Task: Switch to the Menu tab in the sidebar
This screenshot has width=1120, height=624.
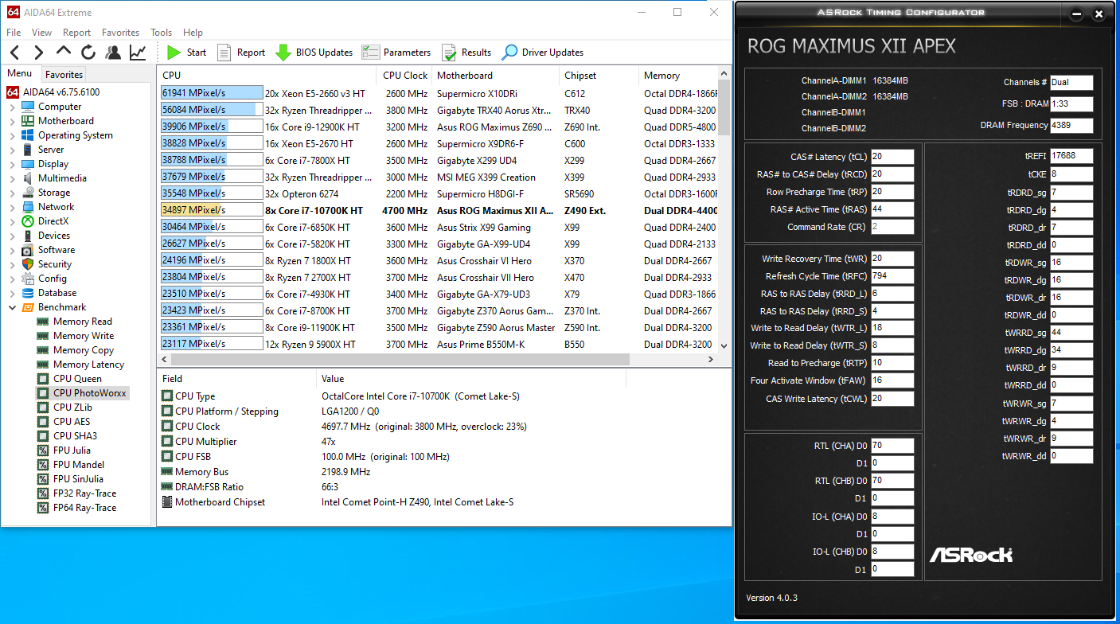Action: click(x=20, y=74)
